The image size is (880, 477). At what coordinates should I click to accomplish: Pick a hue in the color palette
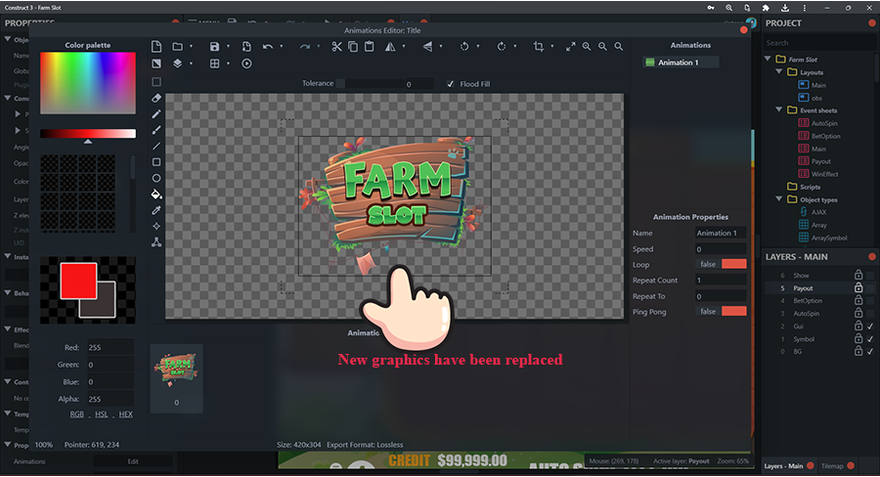point(88,83)
